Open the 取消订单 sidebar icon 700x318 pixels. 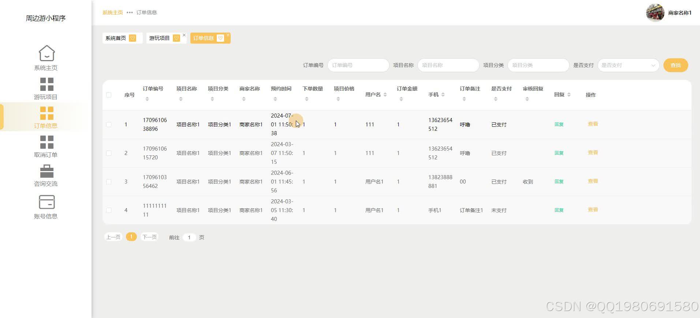point(46,142)
